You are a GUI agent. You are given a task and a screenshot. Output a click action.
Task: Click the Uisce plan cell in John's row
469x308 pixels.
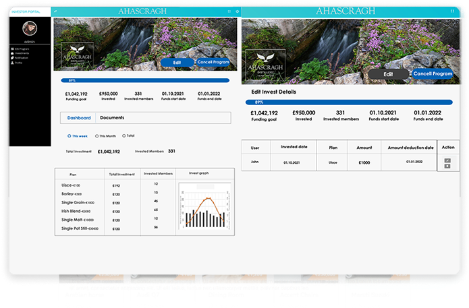click(333, 162)
